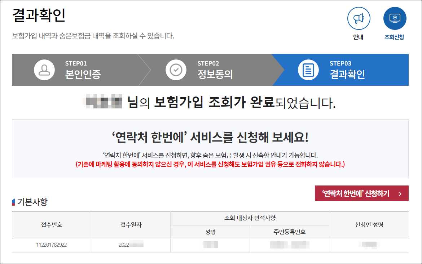
Task: Click the 안내 label text
Action: click(x=359, y=36)
